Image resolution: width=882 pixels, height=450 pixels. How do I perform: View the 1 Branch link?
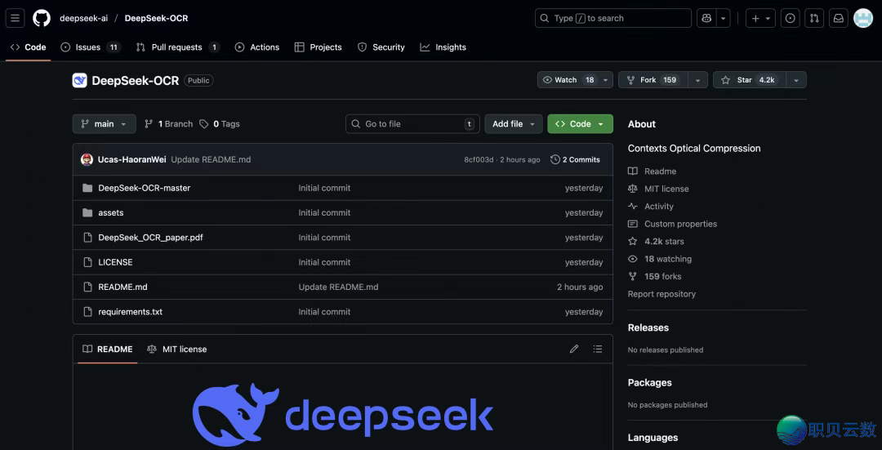[169, 124]
